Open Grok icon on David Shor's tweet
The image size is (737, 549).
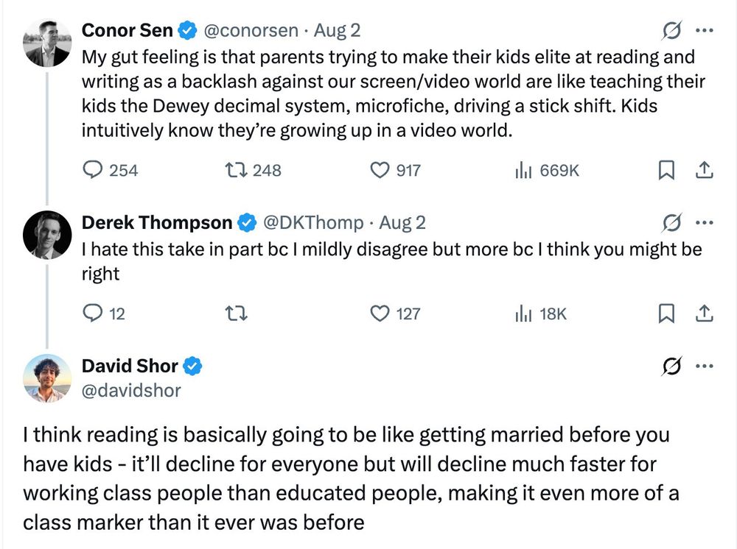[x=671, y=366]
